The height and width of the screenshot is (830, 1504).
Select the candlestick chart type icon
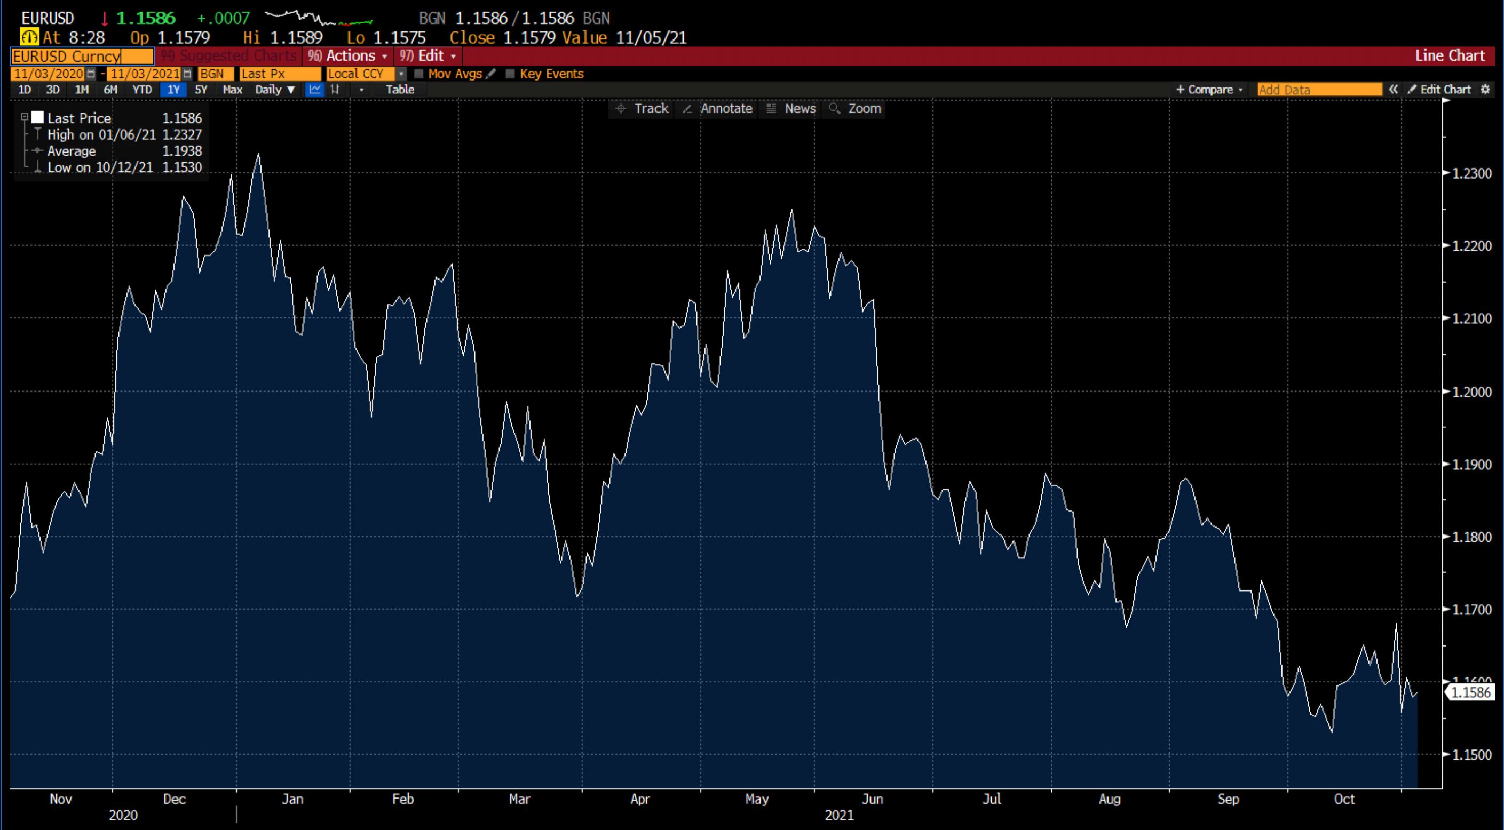point(335,89)
